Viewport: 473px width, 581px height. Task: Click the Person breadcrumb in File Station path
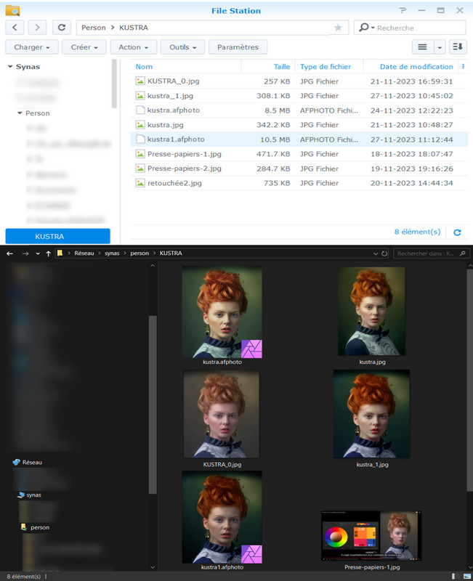click(94, 28)
